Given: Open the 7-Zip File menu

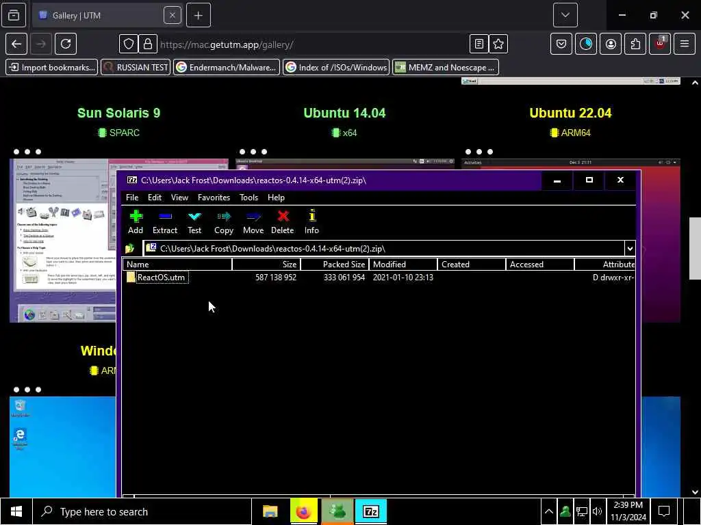Looking at the screenshot, I should pos(132,198).
